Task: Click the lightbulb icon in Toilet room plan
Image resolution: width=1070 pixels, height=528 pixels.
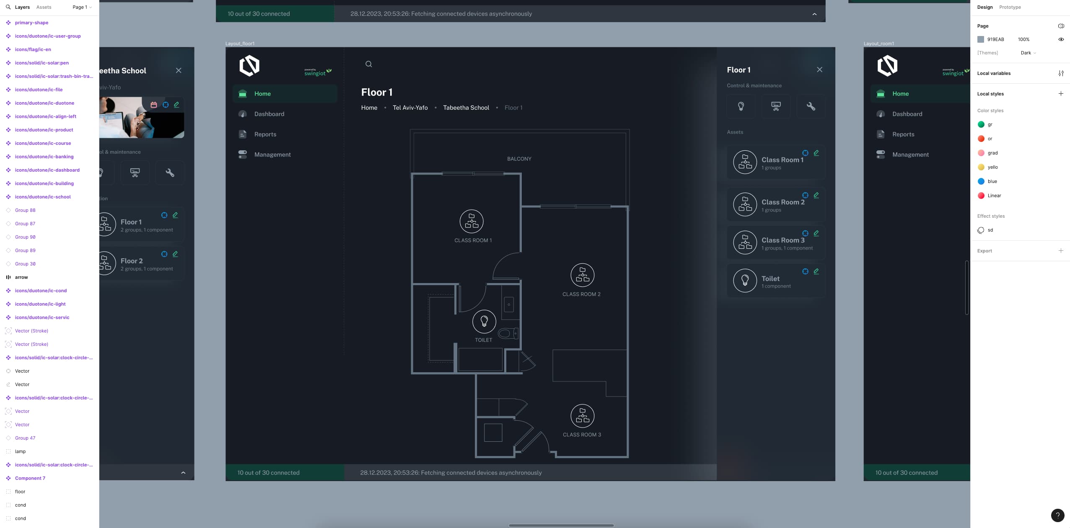Action: [x=484, y=321]
